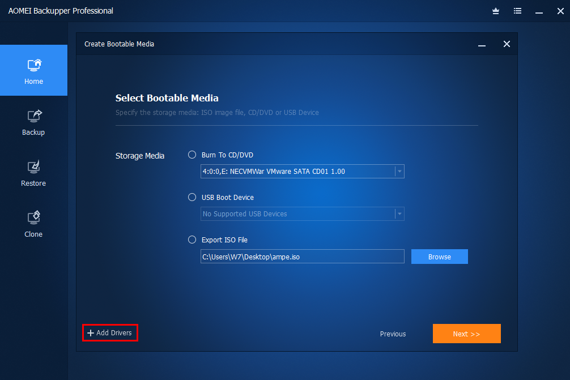Click the Add Drivers button

point(110,333)
